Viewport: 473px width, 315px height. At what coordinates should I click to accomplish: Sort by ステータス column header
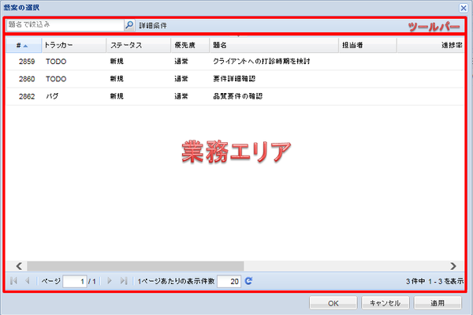[139, 45]
